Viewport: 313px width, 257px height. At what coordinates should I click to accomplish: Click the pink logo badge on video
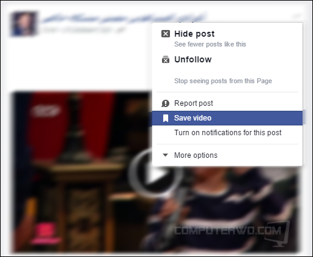click(45, 233)
